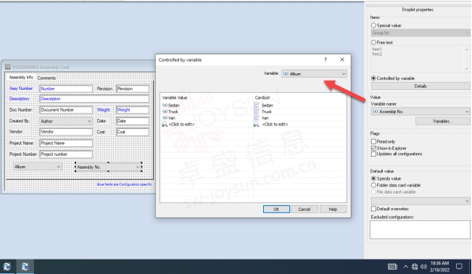This screenshot has width=472, height=274.
Task: Click the Van variable value icon
Action: (165, 117)
